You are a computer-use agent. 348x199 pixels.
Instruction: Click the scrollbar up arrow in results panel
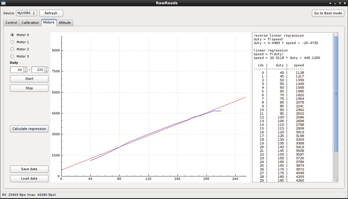tap(336, 35)
